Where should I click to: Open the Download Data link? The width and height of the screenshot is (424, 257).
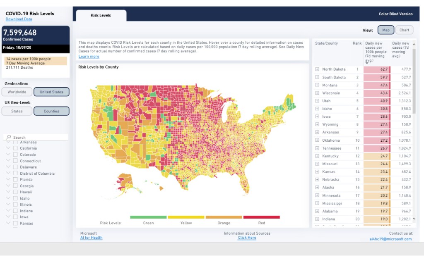pos(19,19)
